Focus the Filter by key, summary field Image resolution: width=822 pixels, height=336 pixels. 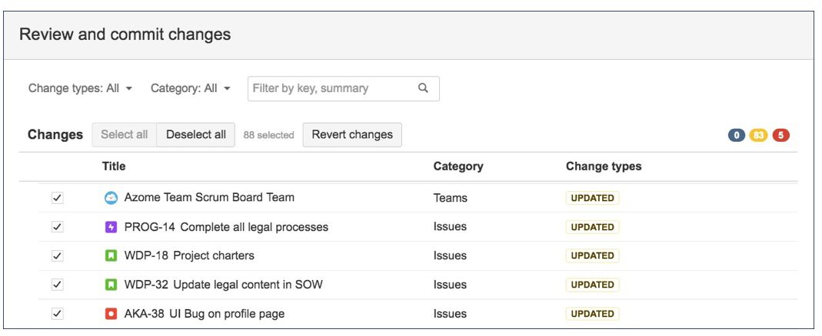[344, 88]
